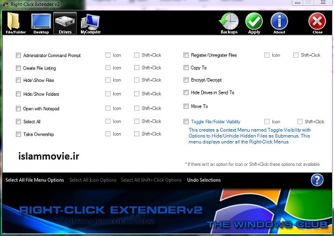Check Shift+Click for Register/Unregister Files
The image size is (334, 236).
(x=296, y=55)
